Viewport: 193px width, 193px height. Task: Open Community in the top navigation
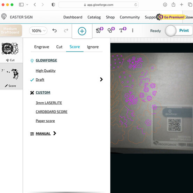pyautogui.click(x=130, y=17)
